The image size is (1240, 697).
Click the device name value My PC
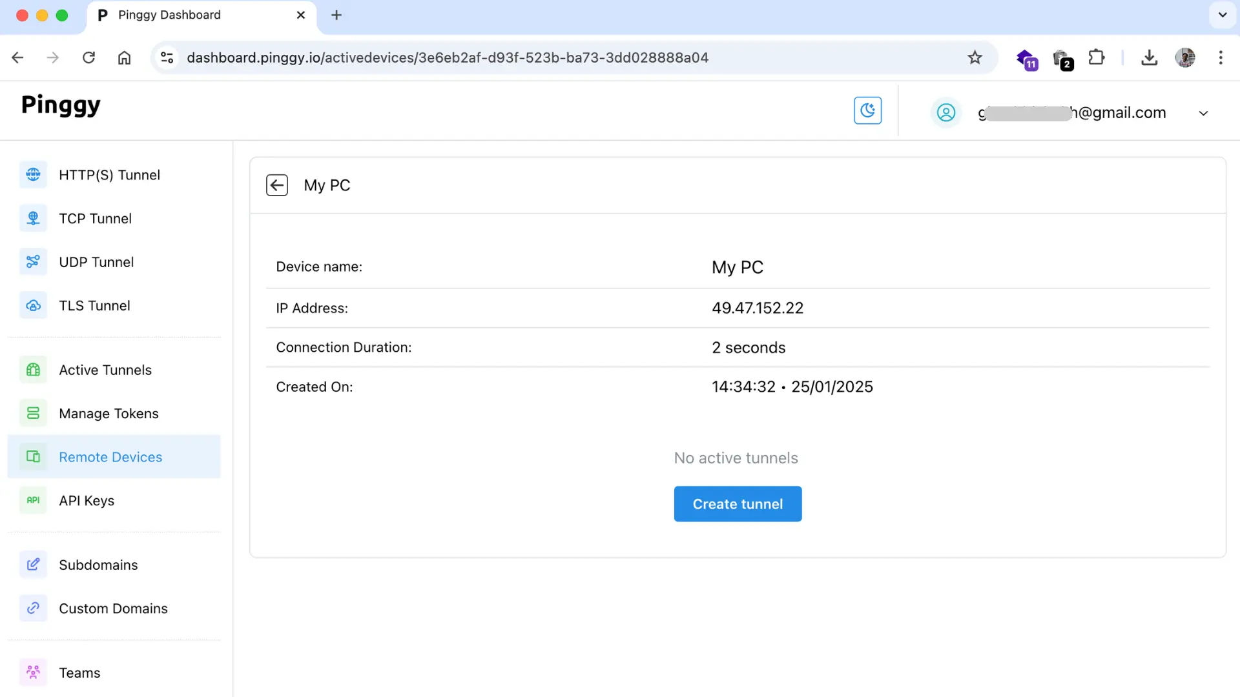coord(738,267)
